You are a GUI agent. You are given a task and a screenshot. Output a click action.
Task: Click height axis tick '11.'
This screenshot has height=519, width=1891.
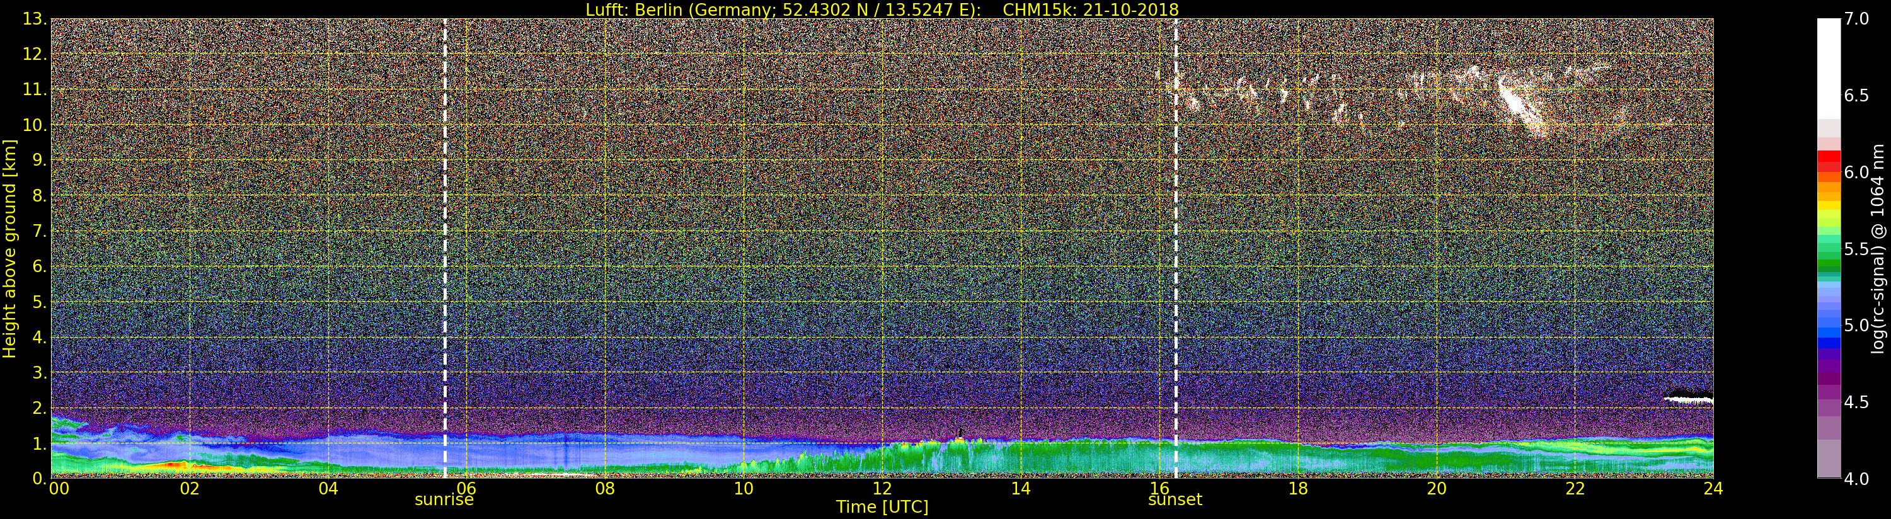pos(35,90)
